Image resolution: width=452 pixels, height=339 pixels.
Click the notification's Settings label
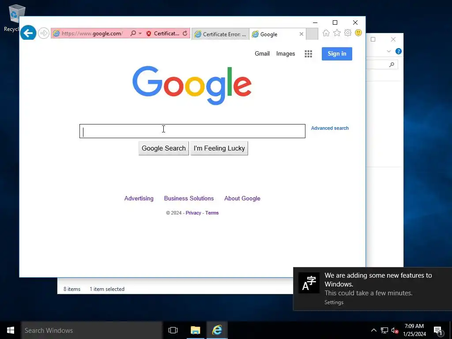point(334,302)
